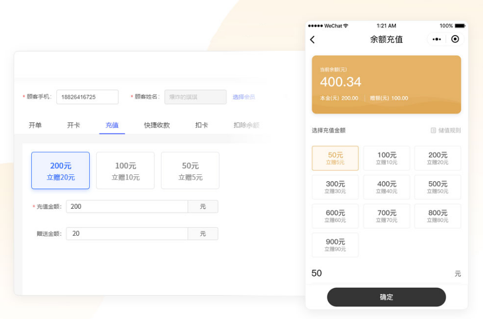Switch to the 开卡 tab
Screen dimensions: 483x319
(73, 125)
